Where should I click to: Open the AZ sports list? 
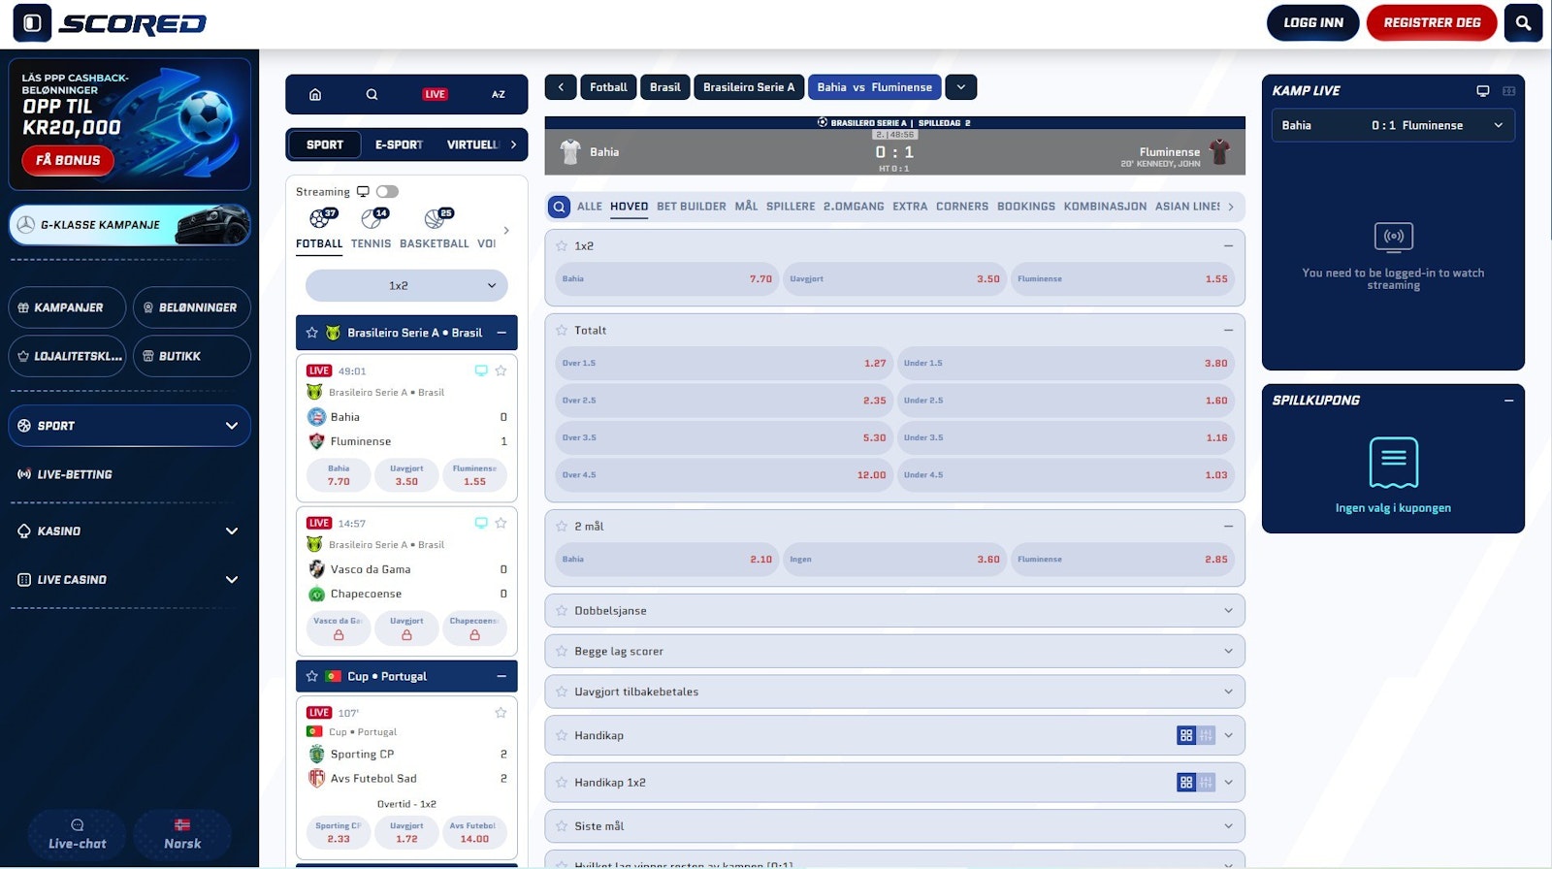(x=499, y=94)
